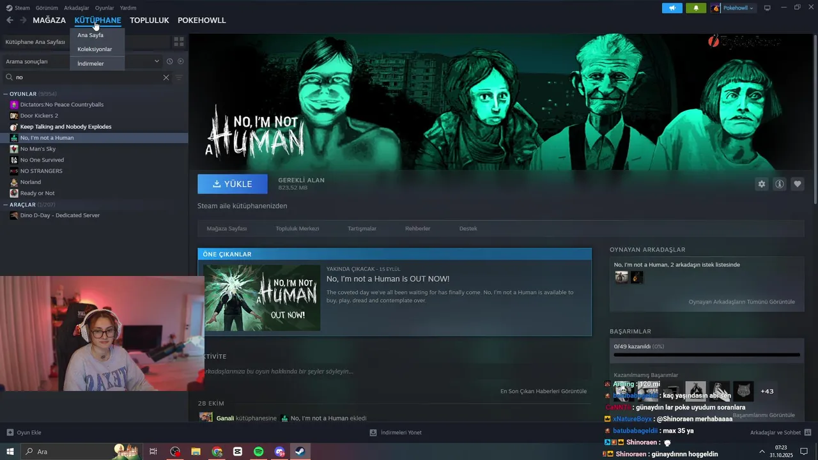Open Destek game tab
818x460 pixels.
point(468,228)
